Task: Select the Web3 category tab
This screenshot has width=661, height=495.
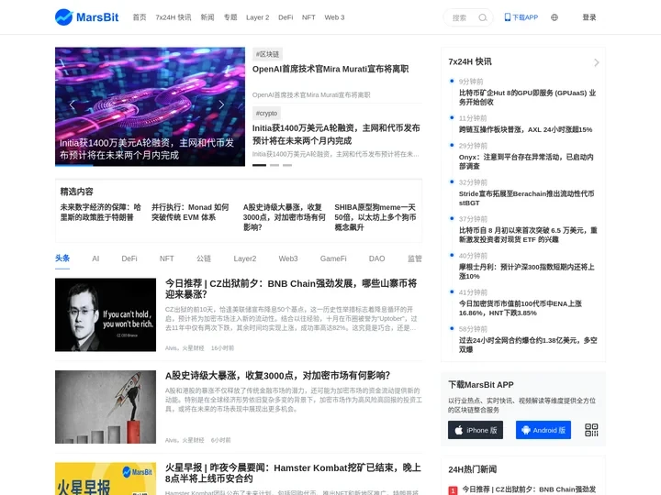Action: (x=288, y=258)
